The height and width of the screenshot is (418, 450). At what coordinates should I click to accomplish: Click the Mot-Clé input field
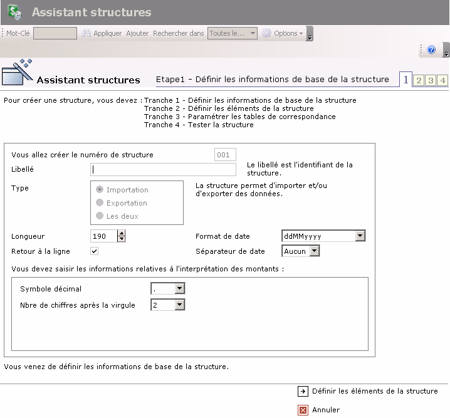tap(55, 33)
